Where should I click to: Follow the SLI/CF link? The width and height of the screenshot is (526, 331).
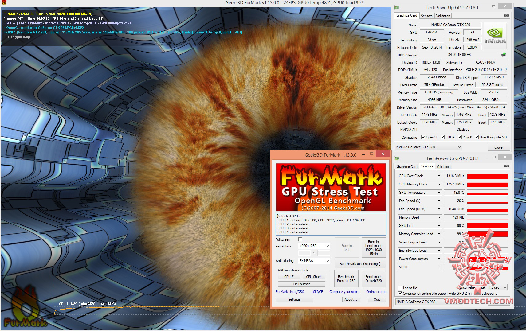[x=318, y=292]
